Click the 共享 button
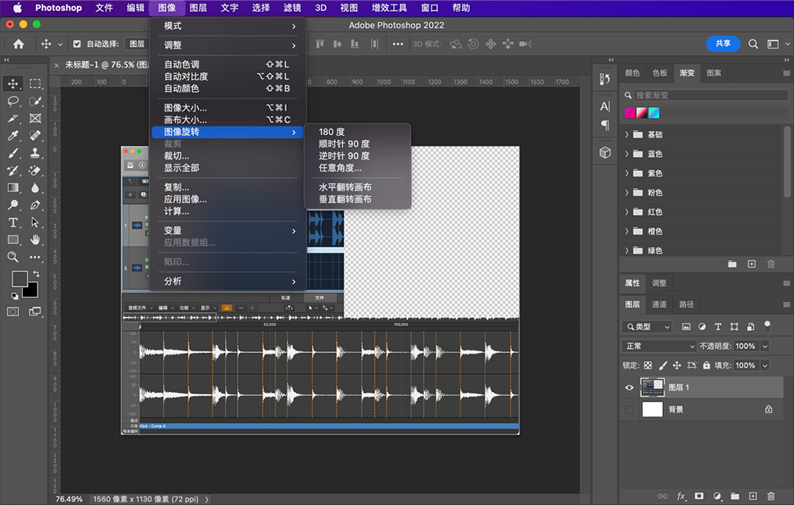Screen dimensions: 794x505 tap(723, 44)
